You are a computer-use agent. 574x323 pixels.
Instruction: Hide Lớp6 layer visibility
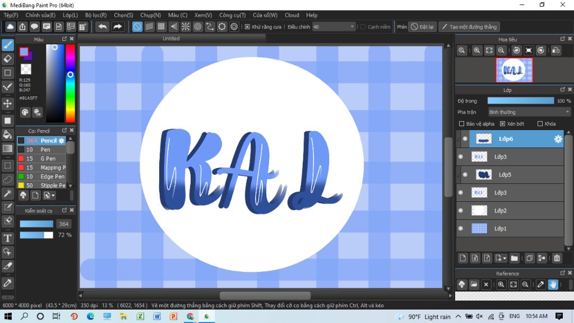click(465, 139)
